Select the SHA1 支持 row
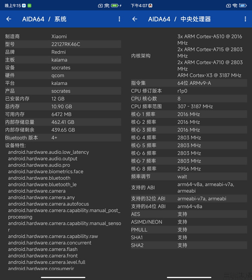Viewport: 252px width, 280px height. (189, 238)
